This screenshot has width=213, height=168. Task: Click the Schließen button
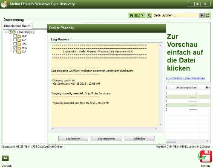click(139, 139)
